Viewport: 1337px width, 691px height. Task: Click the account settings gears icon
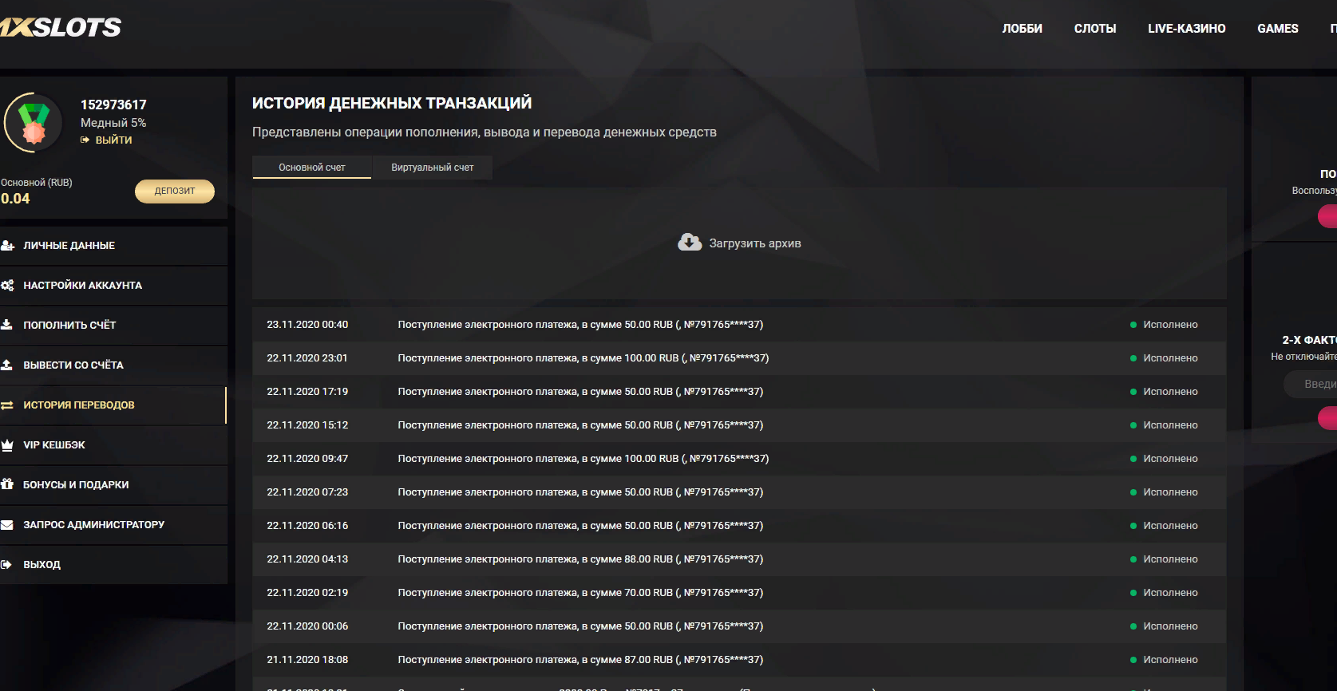pyautogui.click(x=8, y=286)
